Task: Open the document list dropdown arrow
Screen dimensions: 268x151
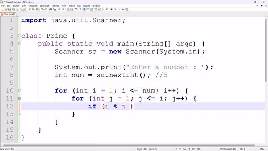Action: [x=261, y=5]
